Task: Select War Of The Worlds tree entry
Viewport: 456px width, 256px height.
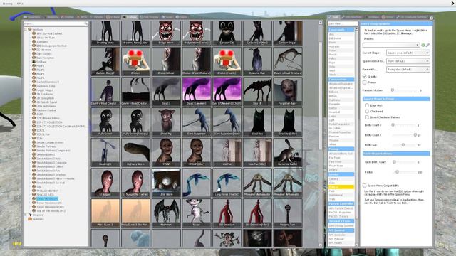Action: 51,211
